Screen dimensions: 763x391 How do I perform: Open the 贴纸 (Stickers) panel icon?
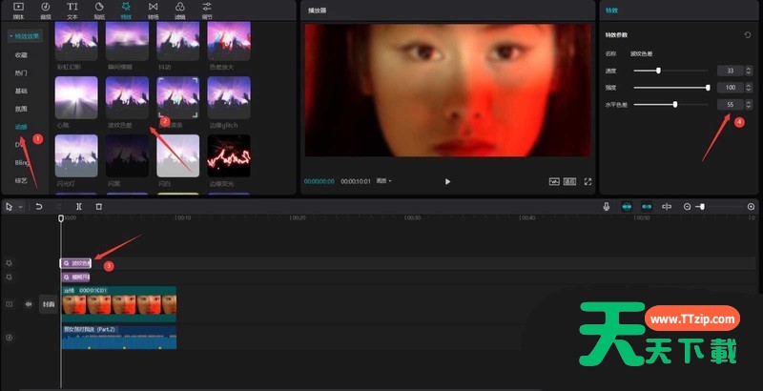100,9
